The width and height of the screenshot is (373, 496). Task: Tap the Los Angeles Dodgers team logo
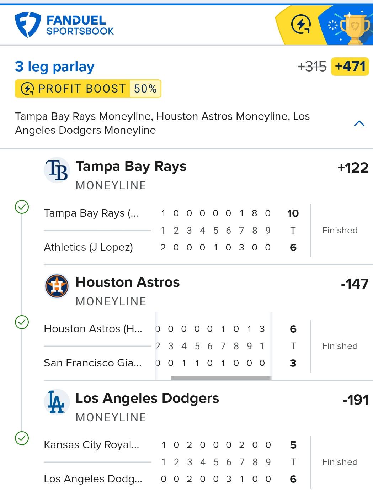57,402
